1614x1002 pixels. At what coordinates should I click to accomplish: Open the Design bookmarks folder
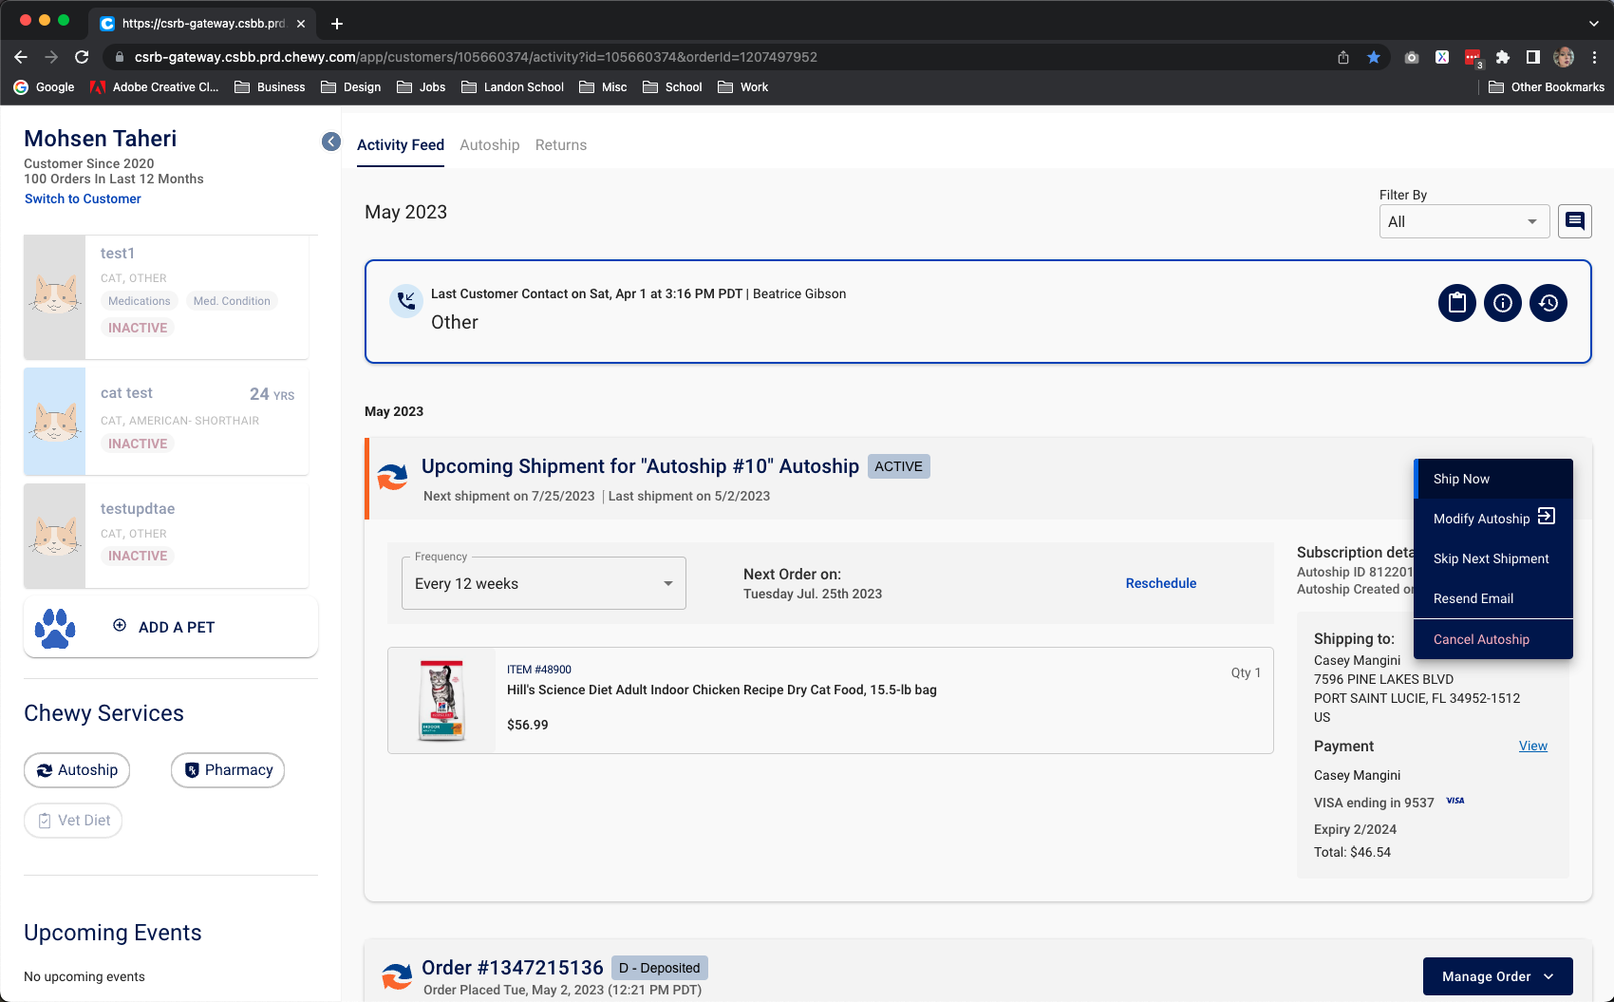pyautogui.click(x=351, y=86)
